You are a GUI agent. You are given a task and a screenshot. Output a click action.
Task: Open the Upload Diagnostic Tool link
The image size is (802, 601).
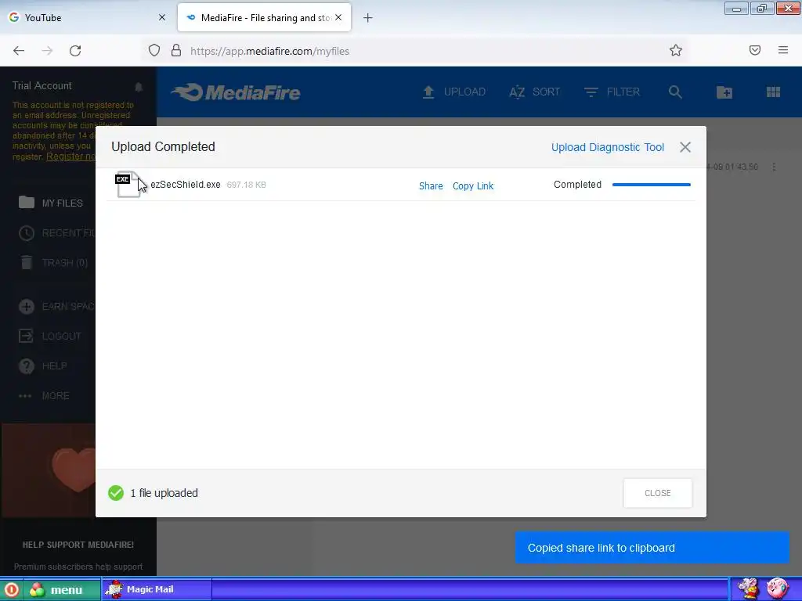click(607, 147)
